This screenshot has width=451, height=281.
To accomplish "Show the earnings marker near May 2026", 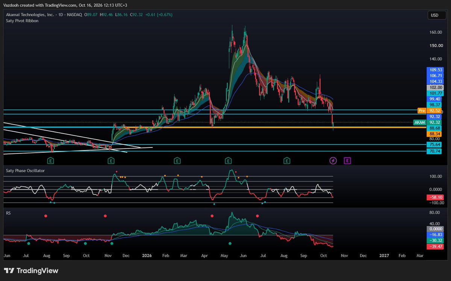I will tap(228, 161).
